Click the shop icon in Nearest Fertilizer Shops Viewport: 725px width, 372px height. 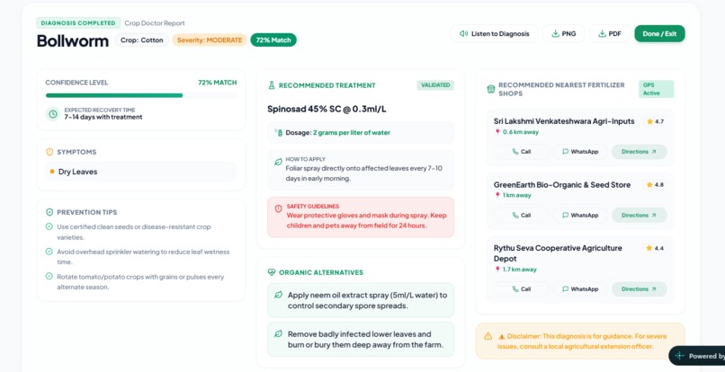pos(491,89)
